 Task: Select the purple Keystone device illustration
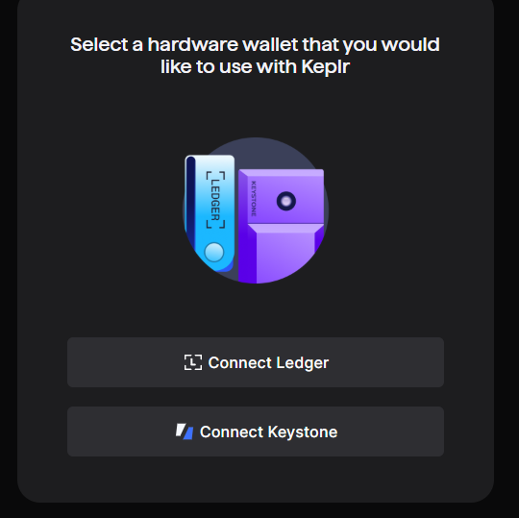281,226
